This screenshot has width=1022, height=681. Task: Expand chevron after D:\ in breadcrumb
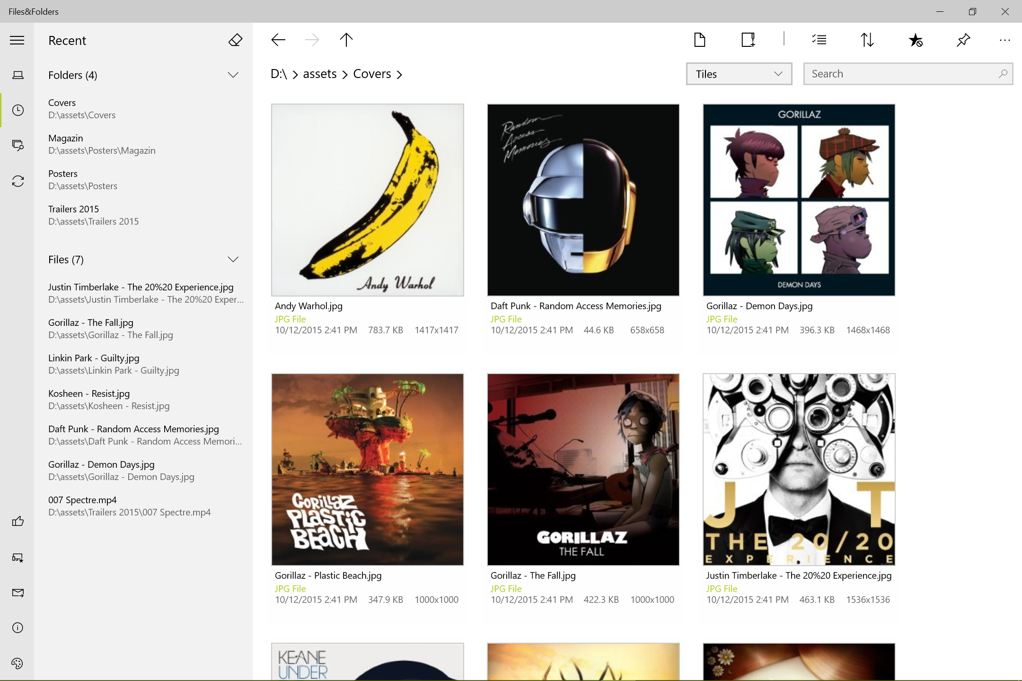(295, 75)
